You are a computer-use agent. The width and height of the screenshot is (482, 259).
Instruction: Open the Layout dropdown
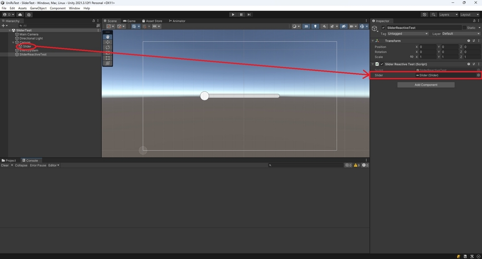pos(470,14)
